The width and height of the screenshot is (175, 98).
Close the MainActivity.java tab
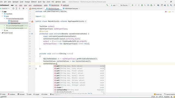click(60, 8)
